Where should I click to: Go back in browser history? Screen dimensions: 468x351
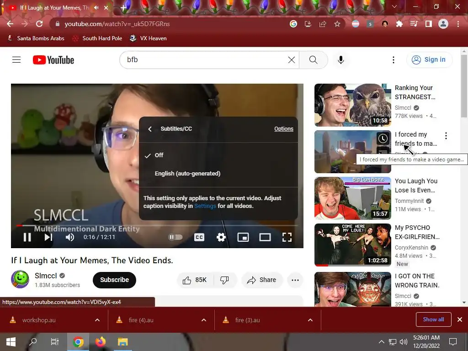pyautogui.click(x=10, y=24)
